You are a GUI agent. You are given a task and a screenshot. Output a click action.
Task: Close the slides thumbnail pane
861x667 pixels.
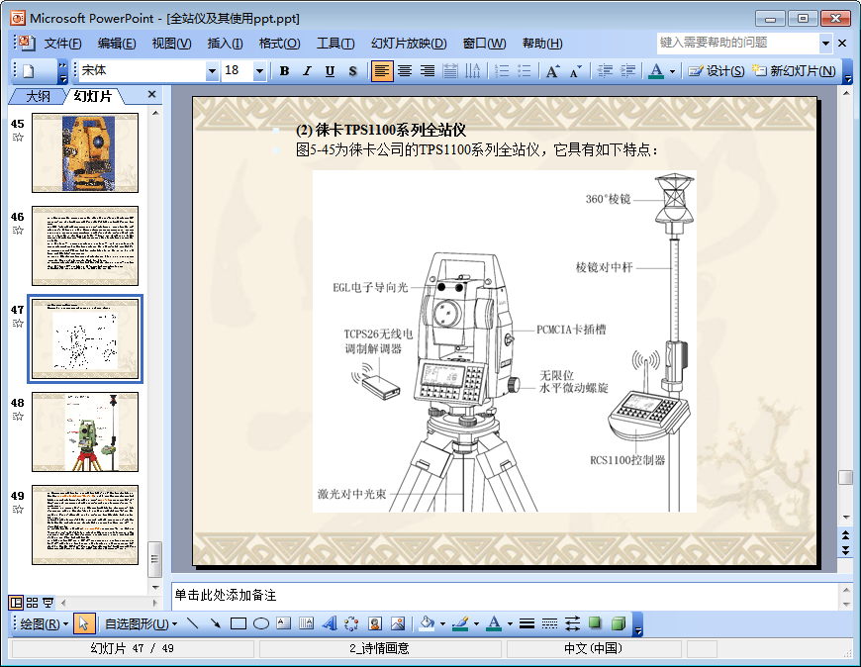pyautogui.click(x=152, y=94)
